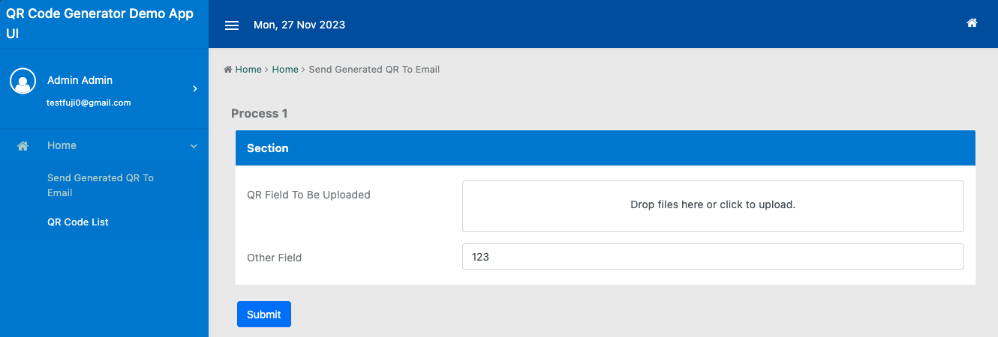Click the QR Code Generator Demo App title
The image size is (998, 337).
[100, 23]
